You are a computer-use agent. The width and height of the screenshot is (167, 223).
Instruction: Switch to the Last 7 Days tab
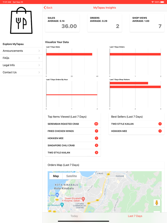tap(135, 216)
